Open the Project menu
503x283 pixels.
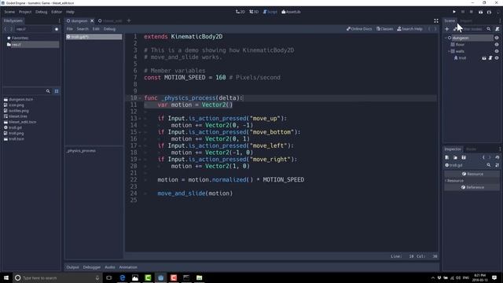coord(25,12)
